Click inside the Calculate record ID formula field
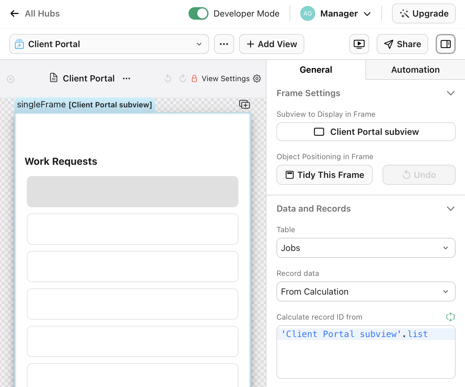The image size is (465, 387). coord(366,353)
